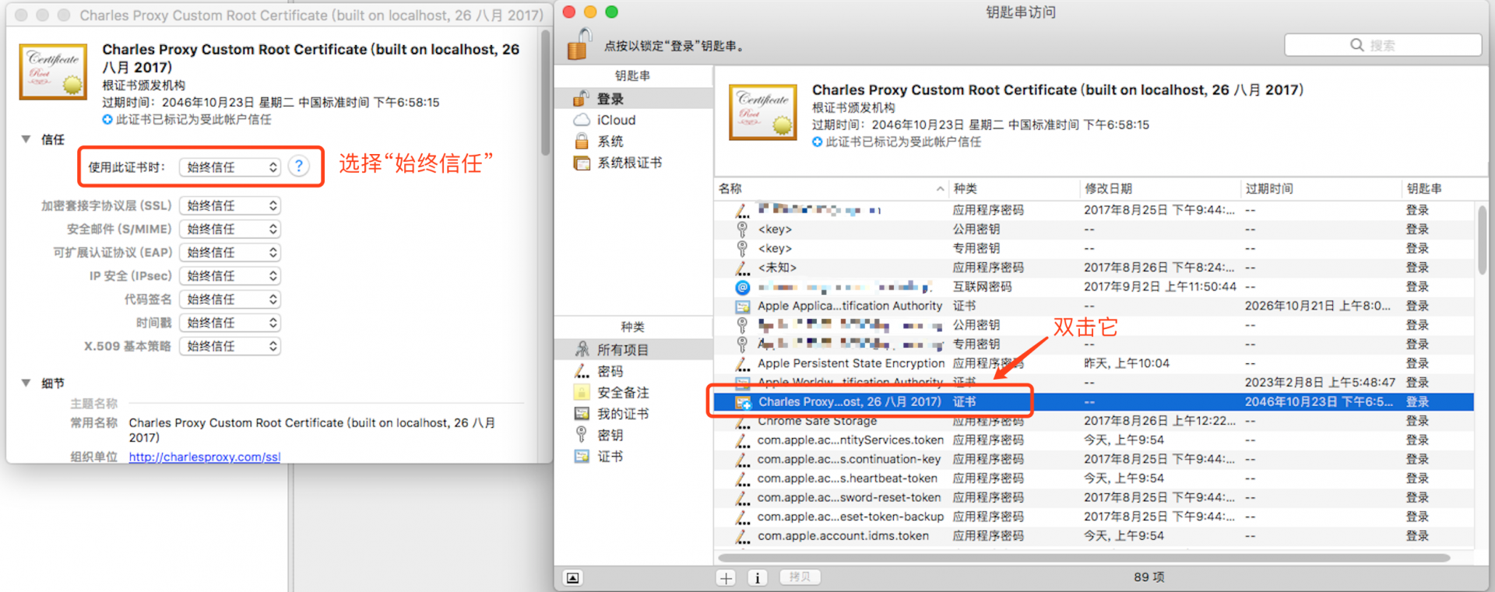
Task: Collapse the 细节 section
Action: pyautogui.click(x=26, y=383)
